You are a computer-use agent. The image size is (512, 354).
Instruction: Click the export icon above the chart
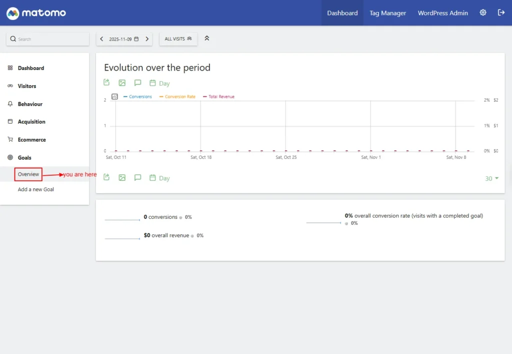pos(106,83)
